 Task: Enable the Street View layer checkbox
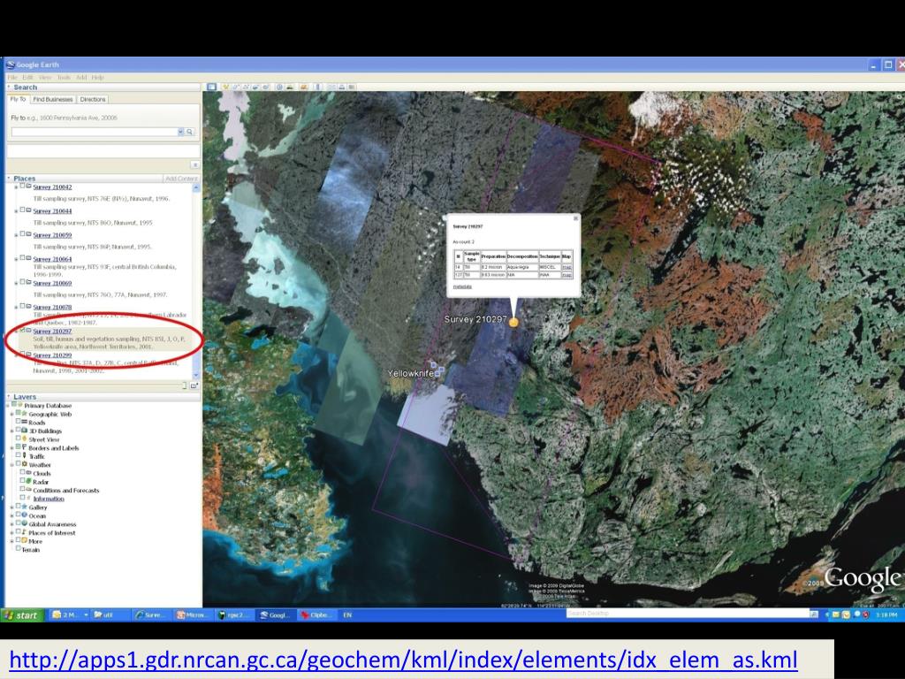(18, 439)
